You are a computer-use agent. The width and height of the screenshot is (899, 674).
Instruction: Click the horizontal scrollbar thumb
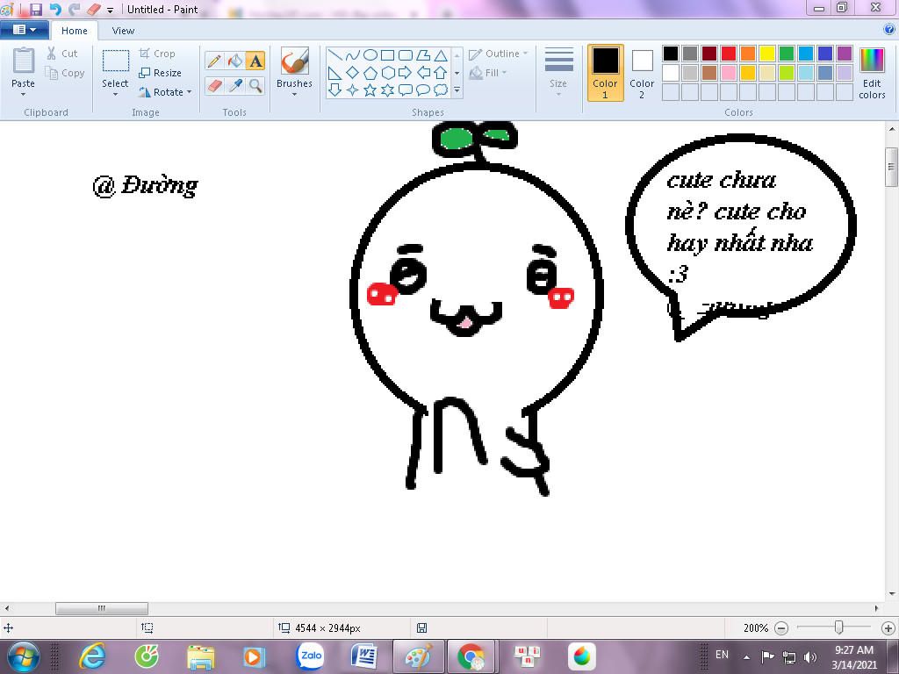(102, 608)
